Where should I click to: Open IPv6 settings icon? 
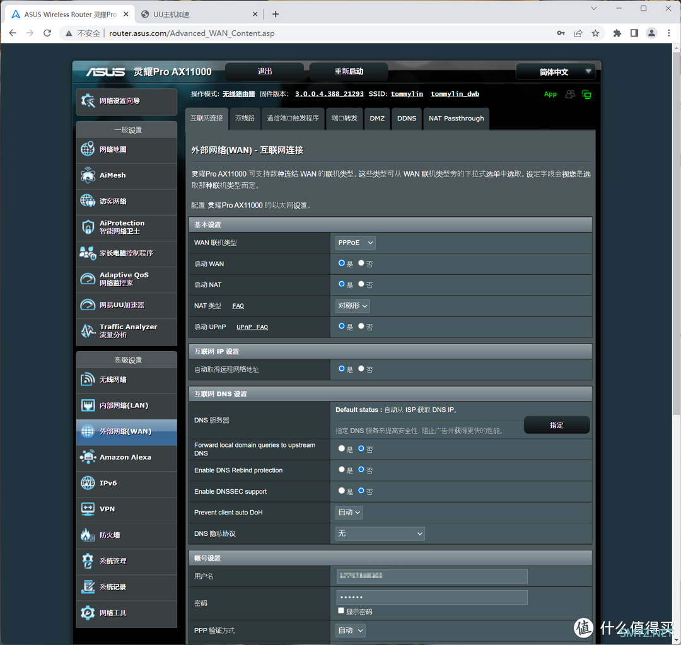coord(88,483)
